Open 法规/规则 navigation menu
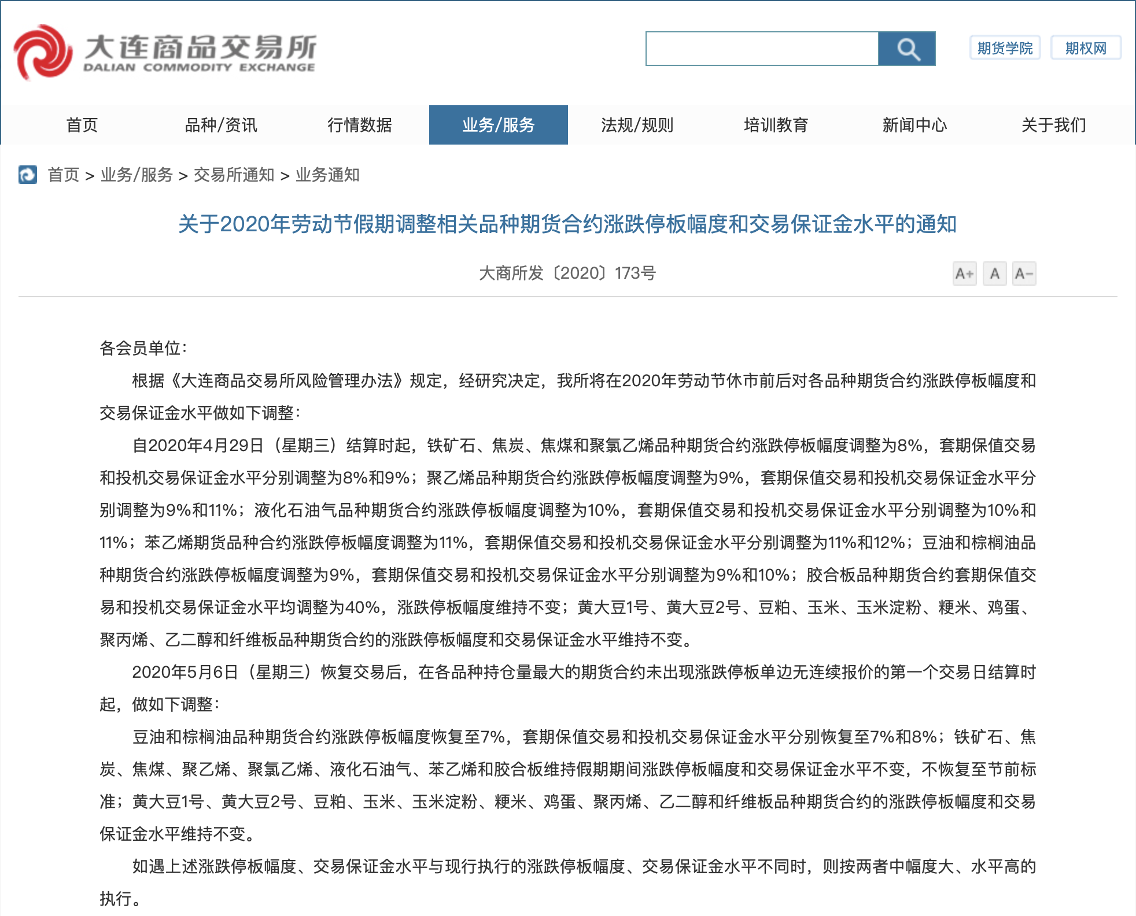1136x916 pixels. pyautogui.click(x=637, y=125)
